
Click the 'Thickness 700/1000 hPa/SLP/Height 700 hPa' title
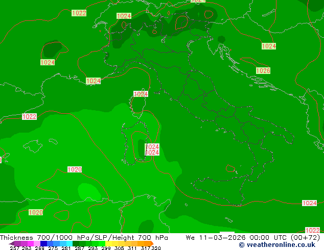click(84, 238)
